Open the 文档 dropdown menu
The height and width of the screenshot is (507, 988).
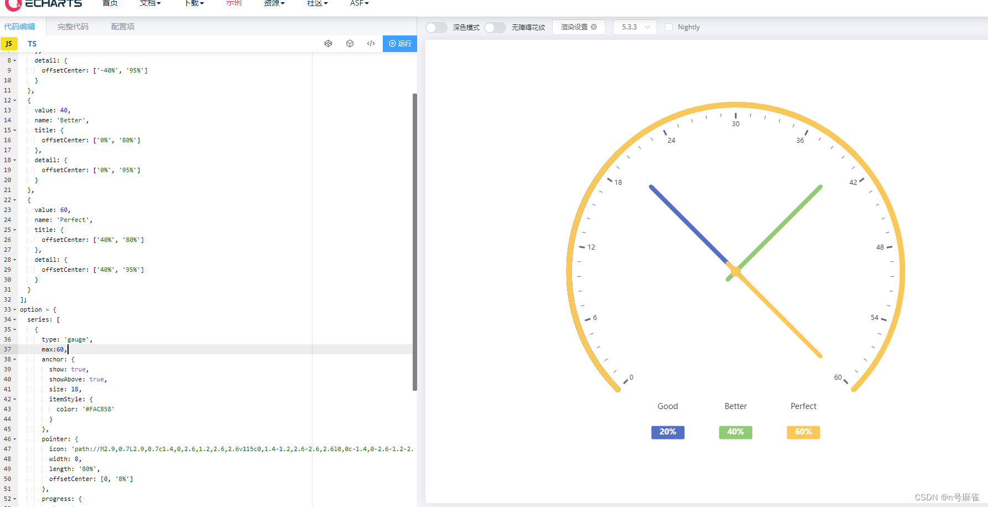150,3
